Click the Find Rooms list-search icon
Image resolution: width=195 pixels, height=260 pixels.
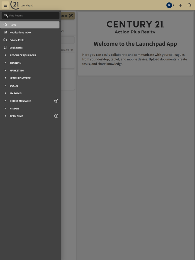point(6,16)
